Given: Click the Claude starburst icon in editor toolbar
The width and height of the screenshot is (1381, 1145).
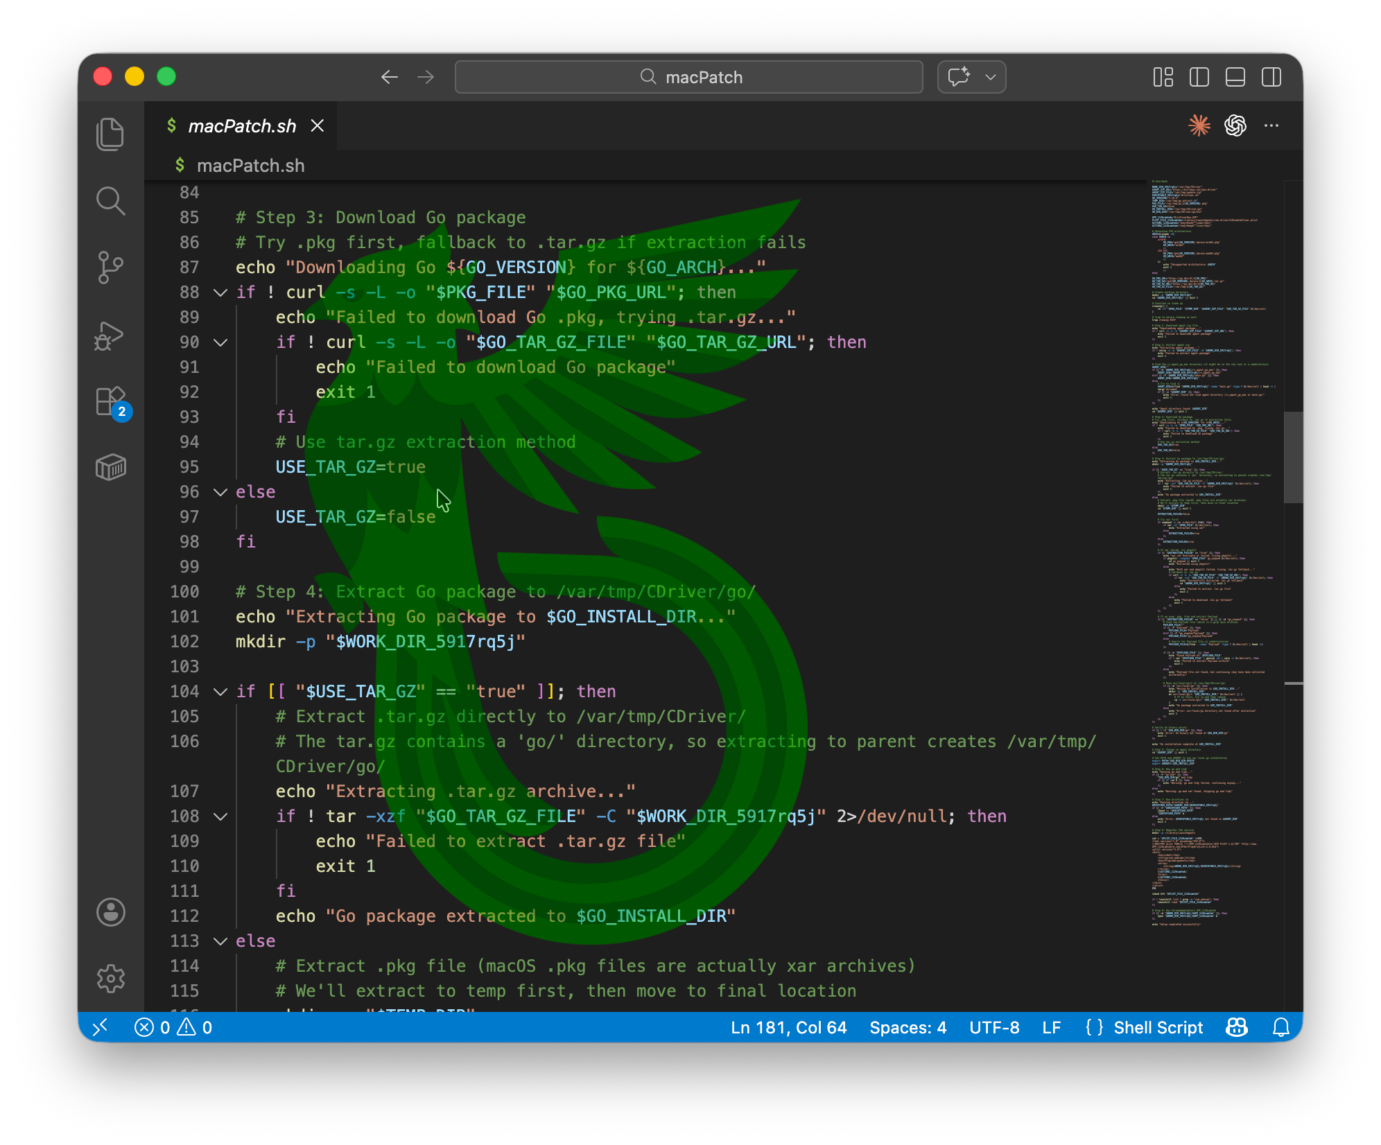Looking at the screenshot, I should coord(1199,125).
